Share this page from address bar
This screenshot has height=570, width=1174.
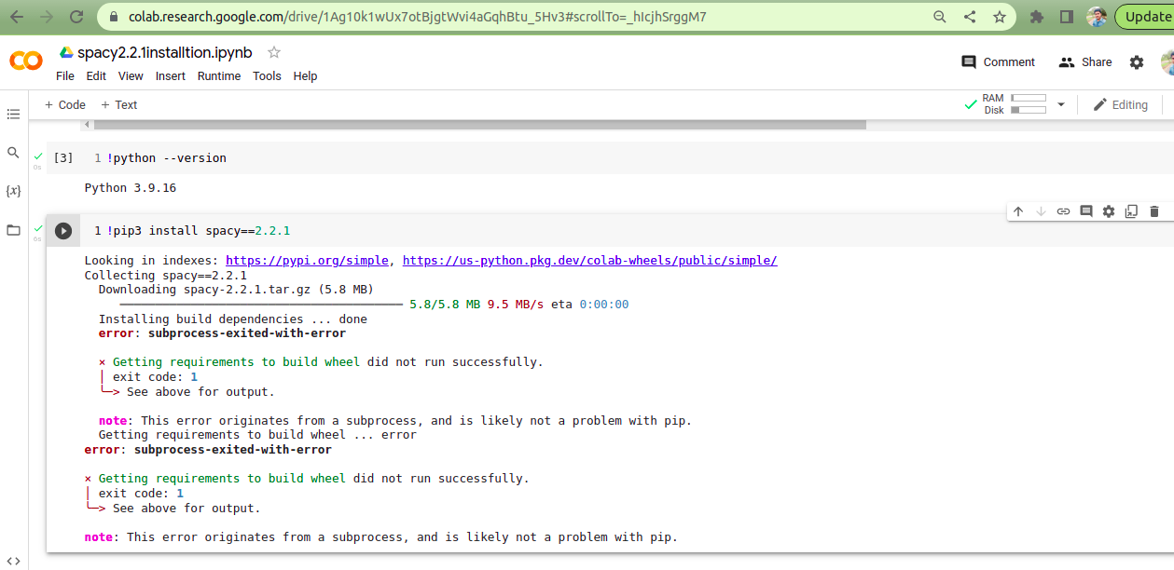click(970, 17)
